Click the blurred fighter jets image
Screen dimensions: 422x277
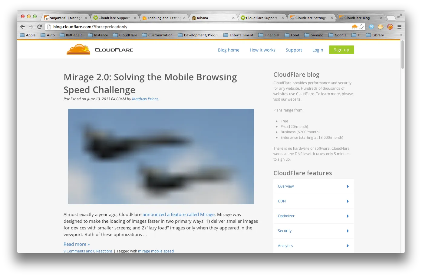[161, 156]
